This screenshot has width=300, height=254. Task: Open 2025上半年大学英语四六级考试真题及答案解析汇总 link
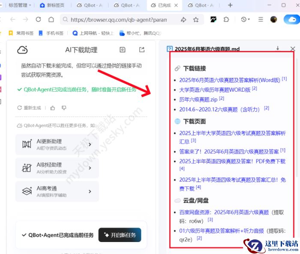point(232,137)
